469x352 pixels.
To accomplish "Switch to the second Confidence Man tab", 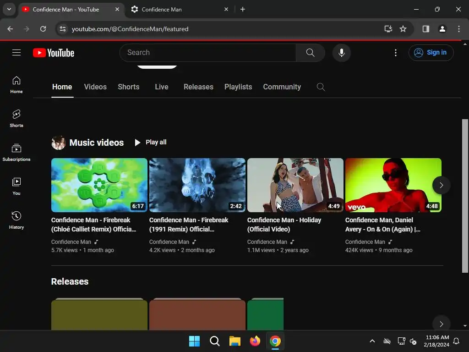I will pyautogui.click(x=180, y=9).
